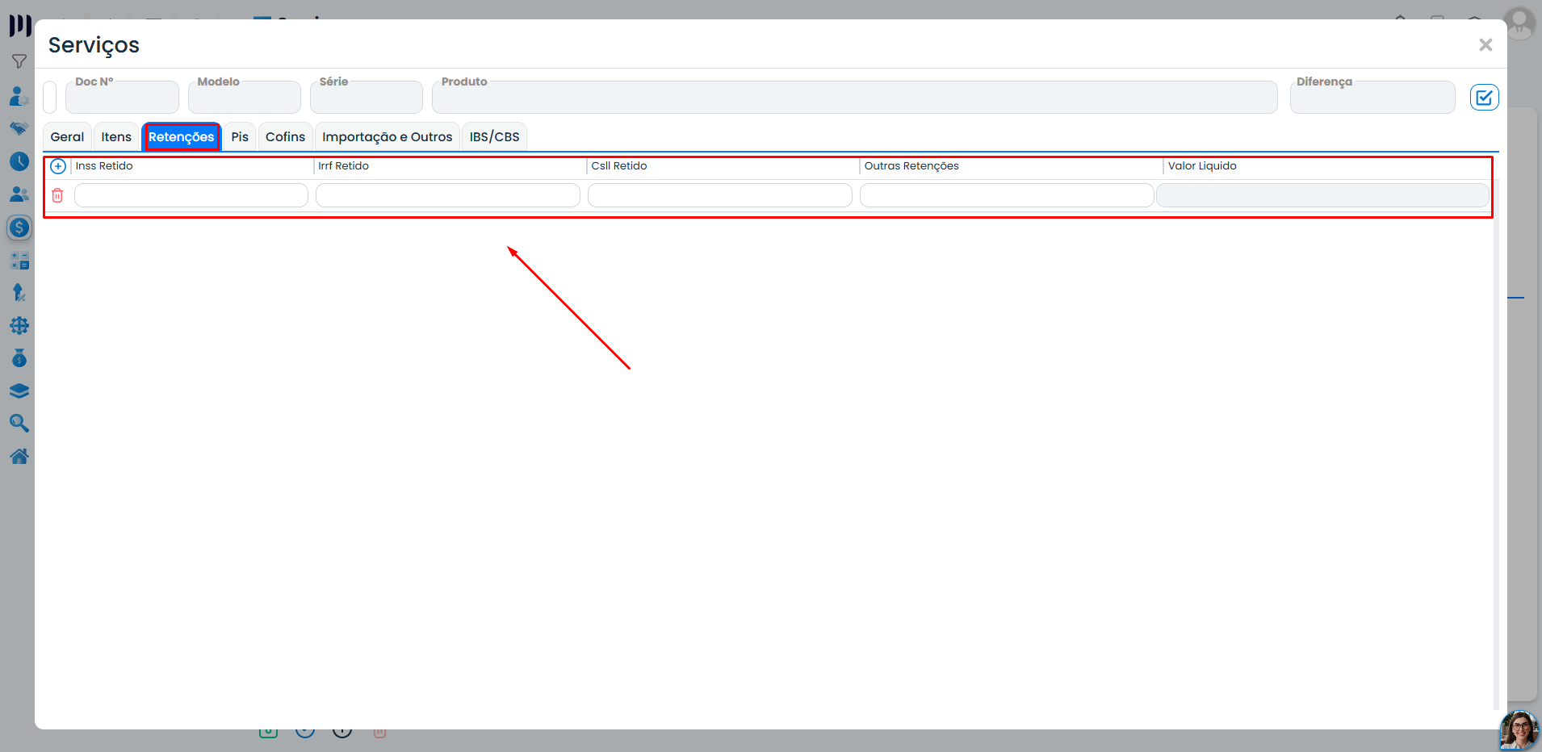Switch to the Geral tab
This screenshot has width=1542, height=752.
tap(67, 137)
